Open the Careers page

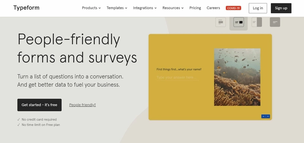[213, 8]
